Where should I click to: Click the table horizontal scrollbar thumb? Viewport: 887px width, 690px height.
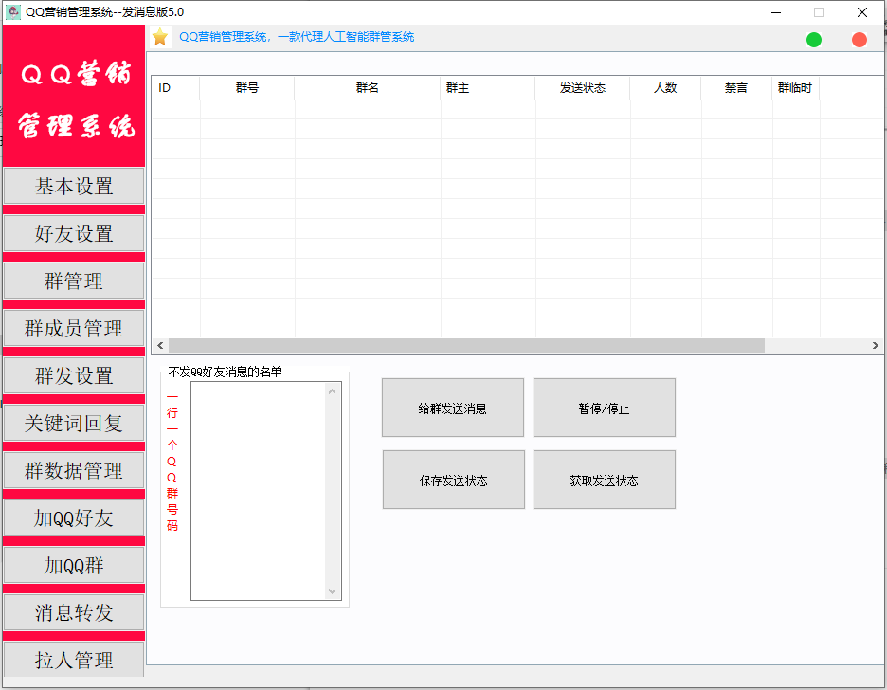coord(466,345)
